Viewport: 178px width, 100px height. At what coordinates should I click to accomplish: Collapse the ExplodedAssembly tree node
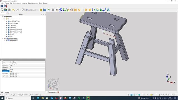(x=3, y=38)
